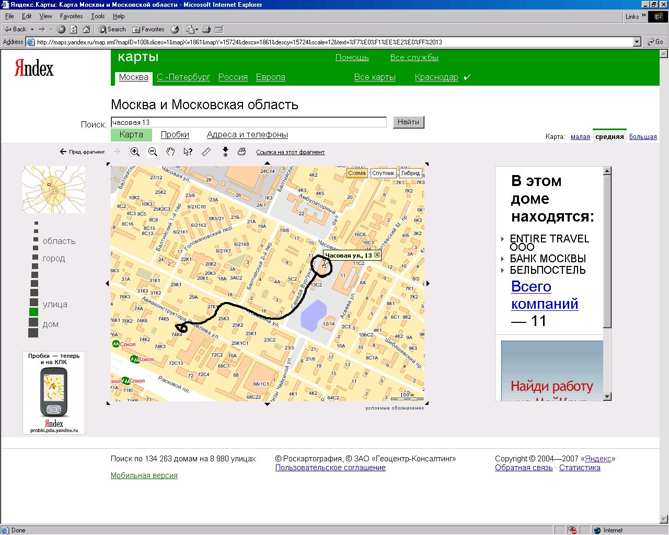Click the zoom in magnifier tool
Viewport: 669px width, 535px height.
point(135,152)
